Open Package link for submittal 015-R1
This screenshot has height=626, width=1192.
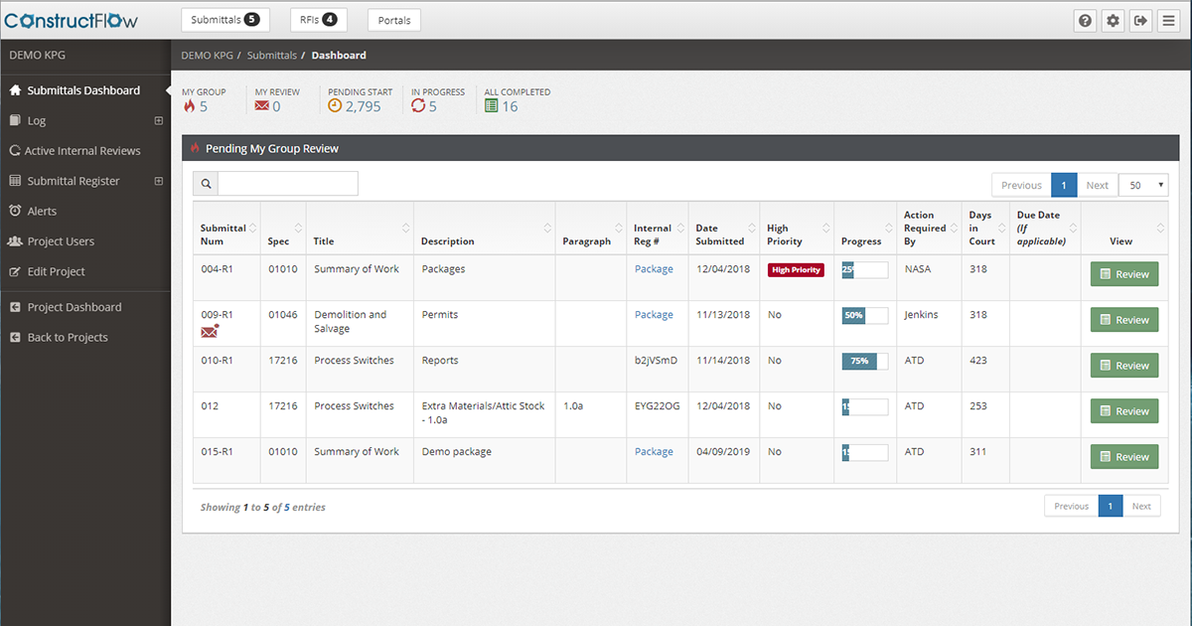(x=654, y=452)
